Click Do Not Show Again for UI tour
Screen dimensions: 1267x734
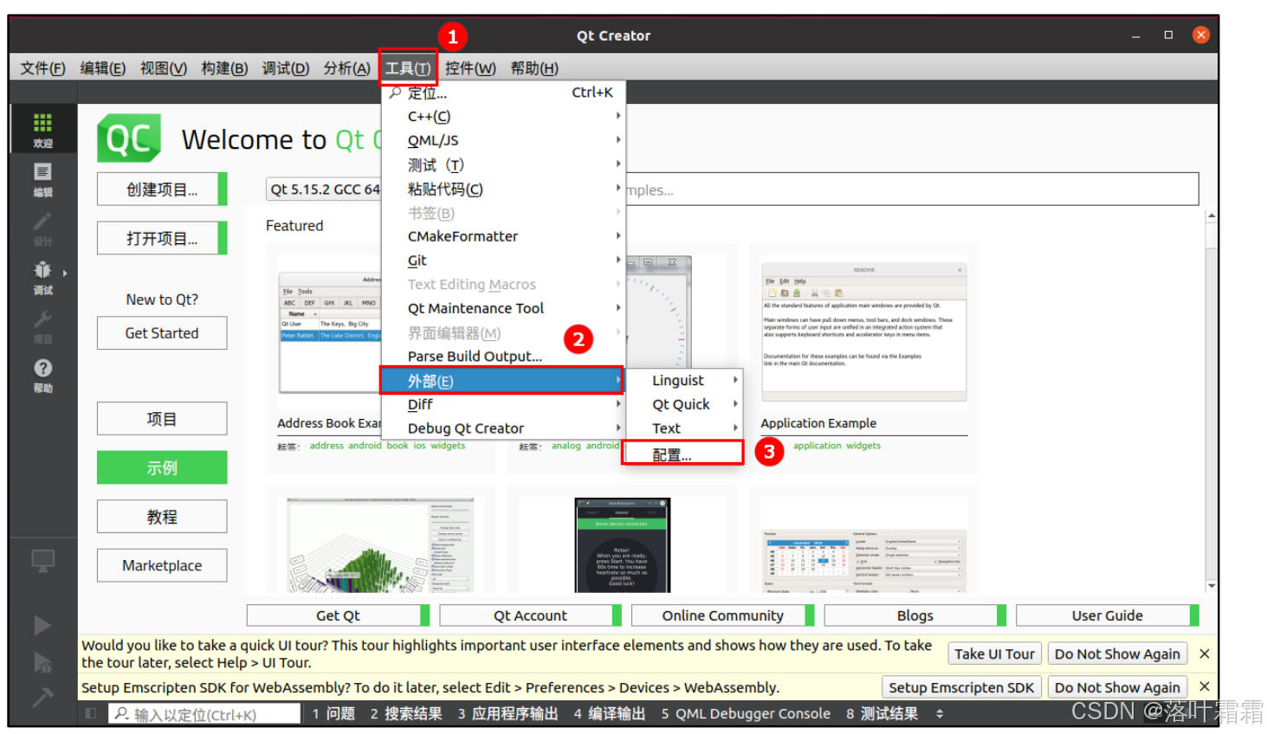pos(1117,654)
